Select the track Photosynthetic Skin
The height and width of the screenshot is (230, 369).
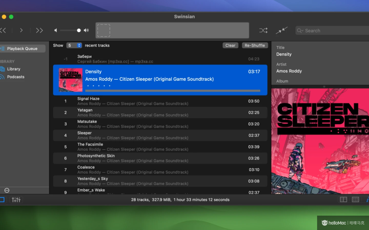pos(160,158)
